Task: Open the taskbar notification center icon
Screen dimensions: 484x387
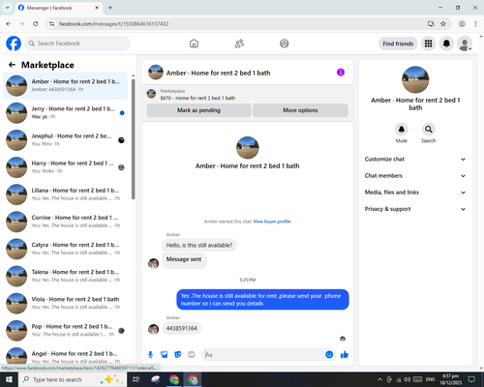Action: point(471,379)
